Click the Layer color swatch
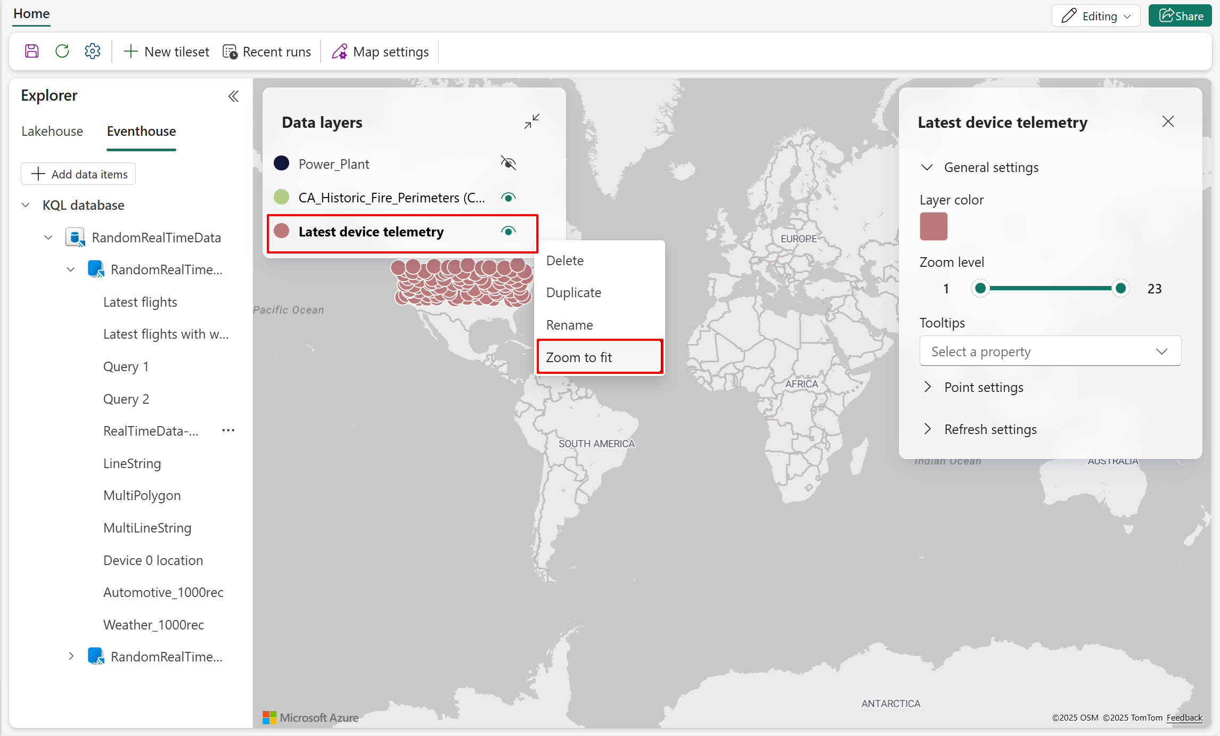Image resolution: width=1220 pixels, height=736 pixels. pyautogui.click(x=933, y=226)
